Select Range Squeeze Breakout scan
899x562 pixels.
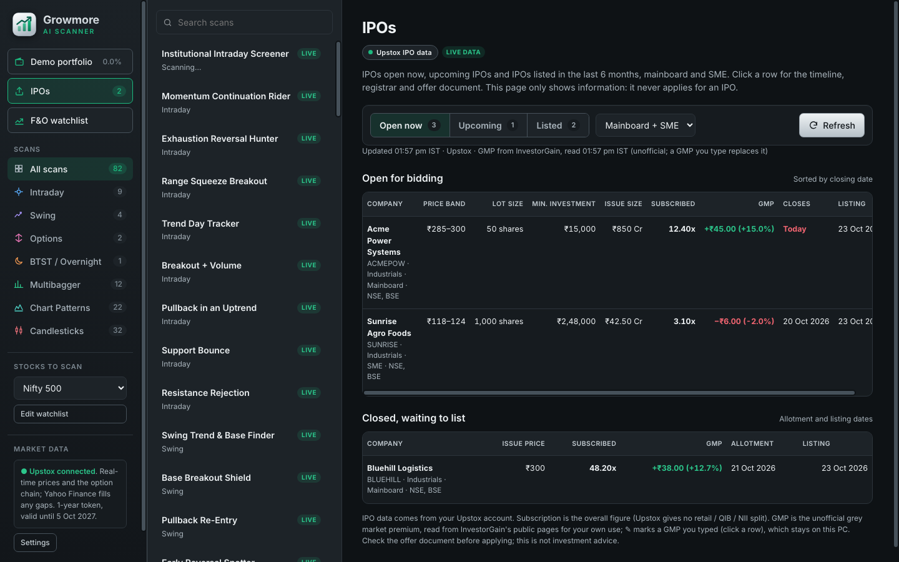241,187
